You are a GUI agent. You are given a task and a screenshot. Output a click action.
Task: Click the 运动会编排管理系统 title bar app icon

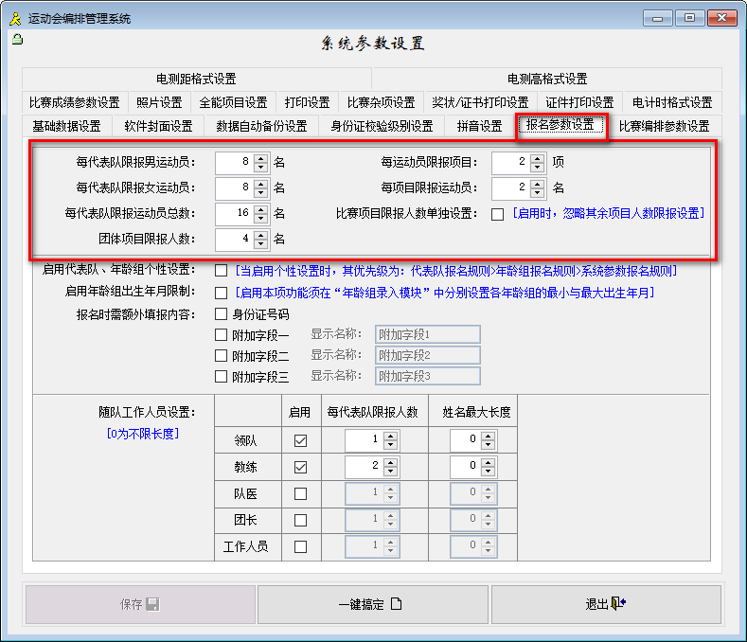[14, 18]
